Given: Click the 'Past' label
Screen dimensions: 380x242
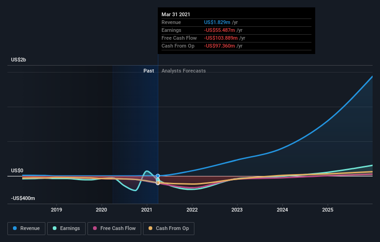Looking at the screenshot, I should click(x=149, y=71).
